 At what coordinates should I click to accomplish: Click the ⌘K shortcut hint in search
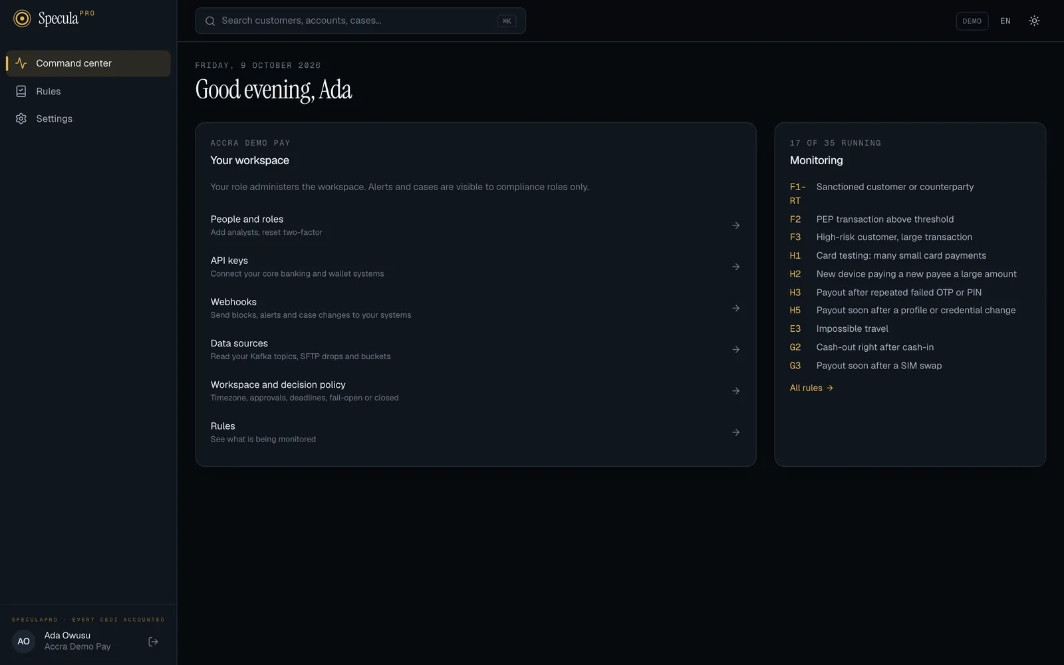(507, 21)
